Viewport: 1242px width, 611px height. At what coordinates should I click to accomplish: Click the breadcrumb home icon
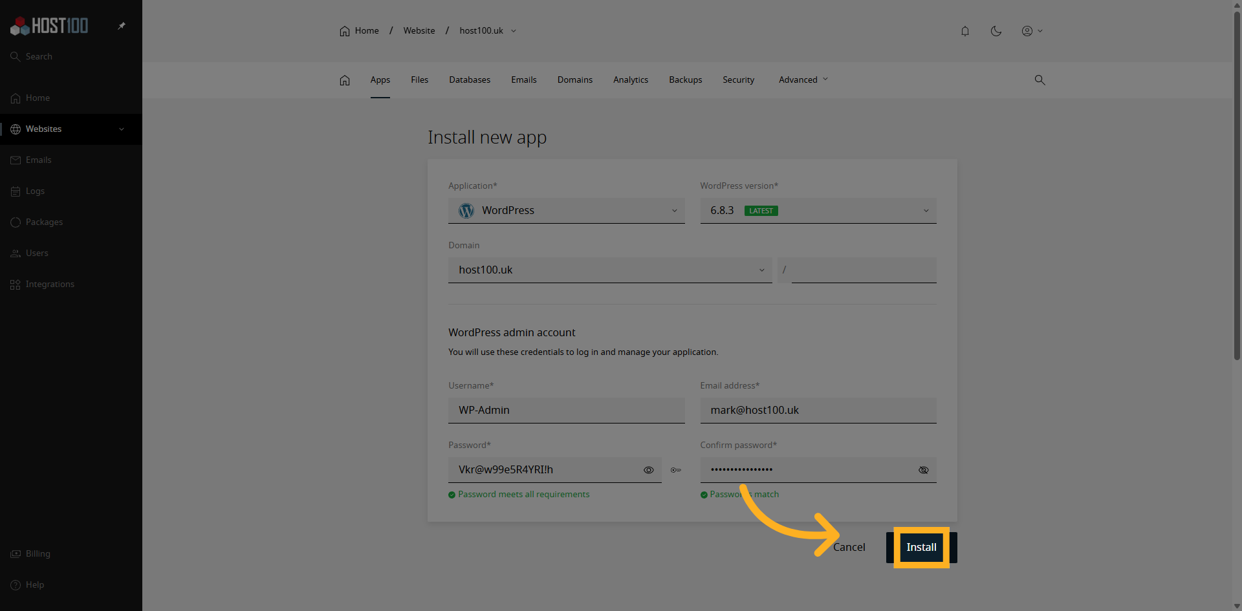pos(345,31)
